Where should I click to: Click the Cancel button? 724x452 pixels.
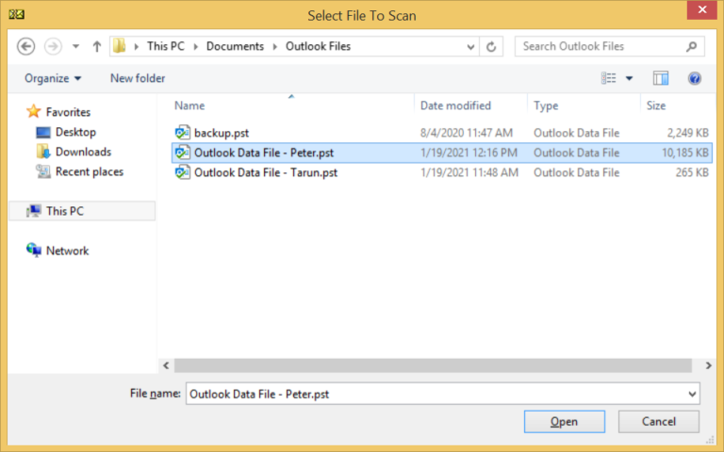[x=658, y=422]
